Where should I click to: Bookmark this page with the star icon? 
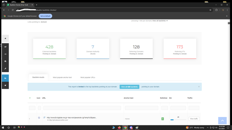pos(210,10)
